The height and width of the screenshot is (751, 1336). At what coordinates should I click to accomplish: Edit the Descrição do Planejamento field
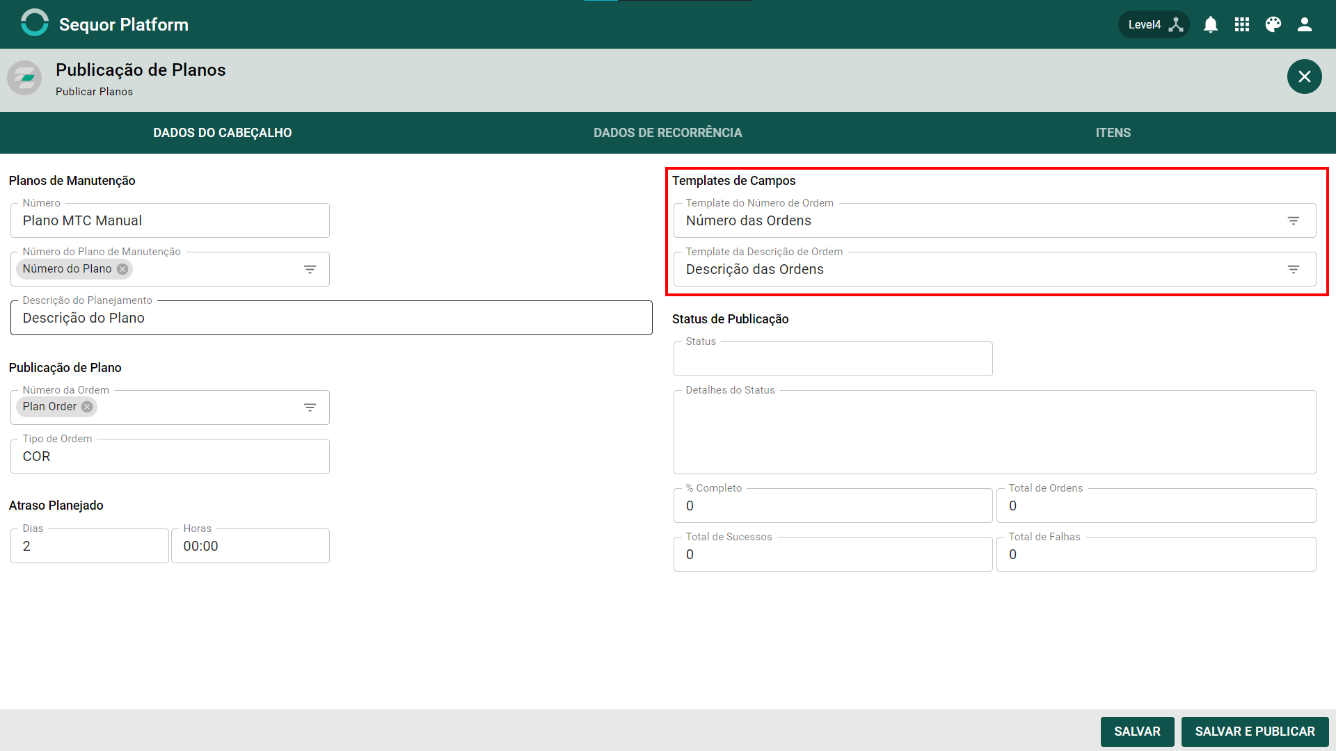click(x=331, y=318)
